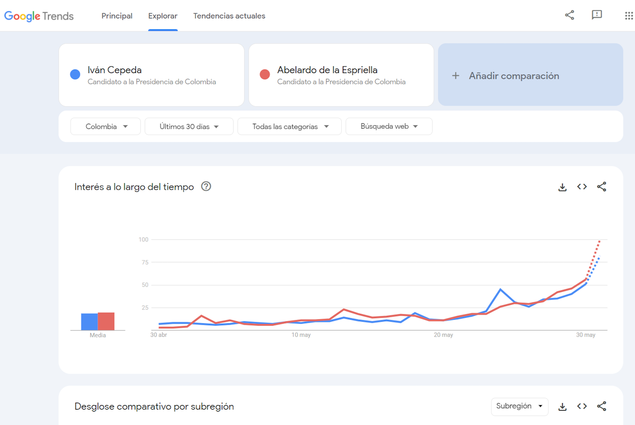Click subtitle under Abelardo de la Espriella
Viewport: 635px width, 425px height.
click(341, 82)
